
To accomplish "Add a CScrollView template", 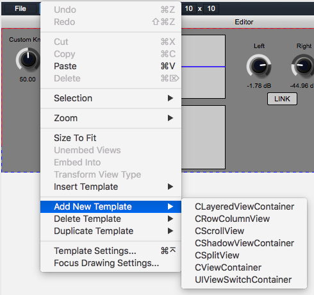I will (x=244, y=231).
